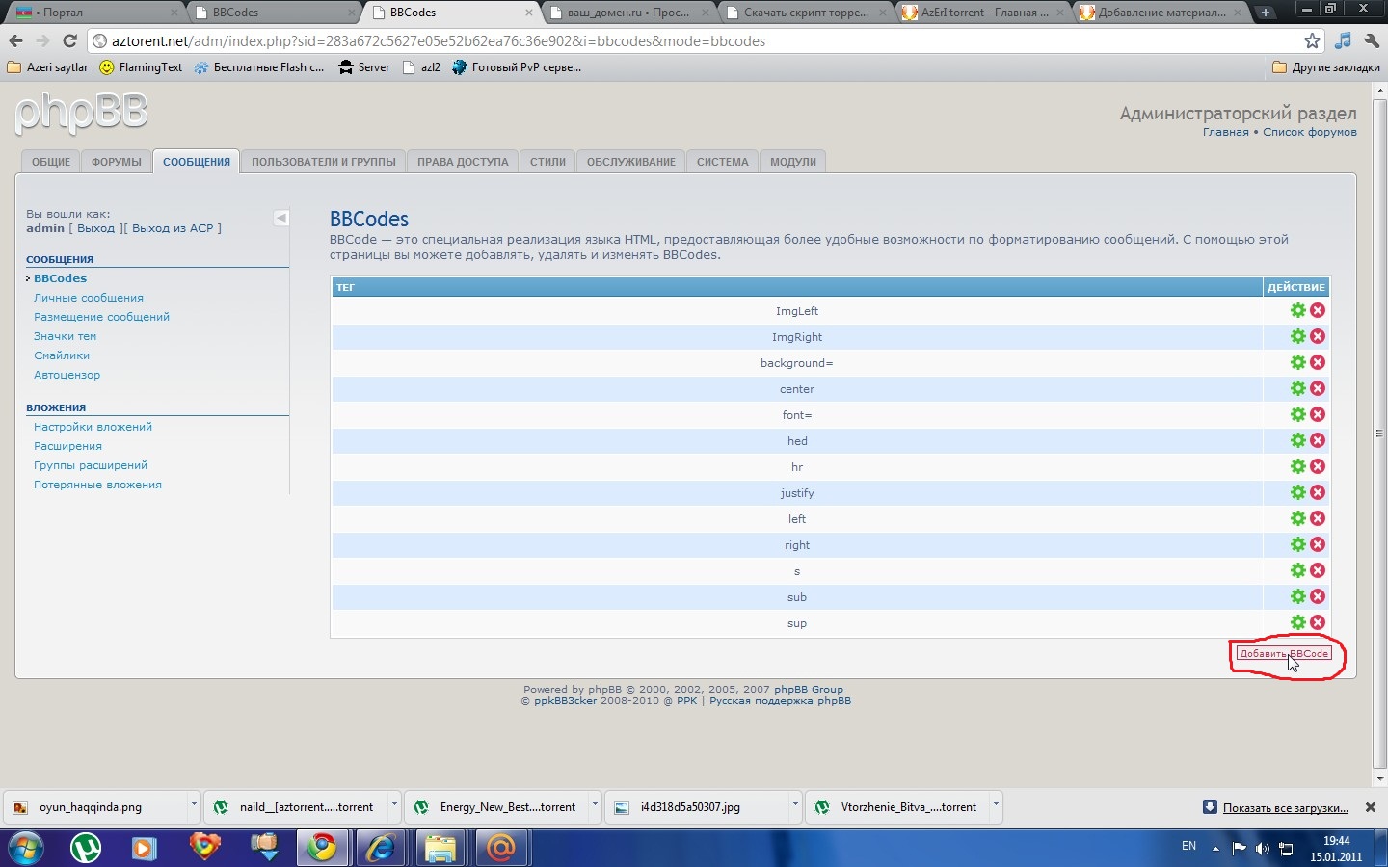Viewport: 1388px width, 867px height.
Task: Delete the font= BBCode
Action: coord(1318,414)
